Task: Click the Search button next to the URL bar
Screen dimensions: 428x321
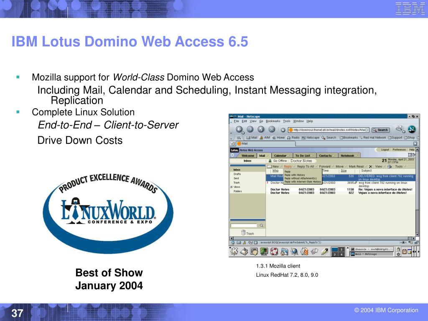Action: (380, 130)
